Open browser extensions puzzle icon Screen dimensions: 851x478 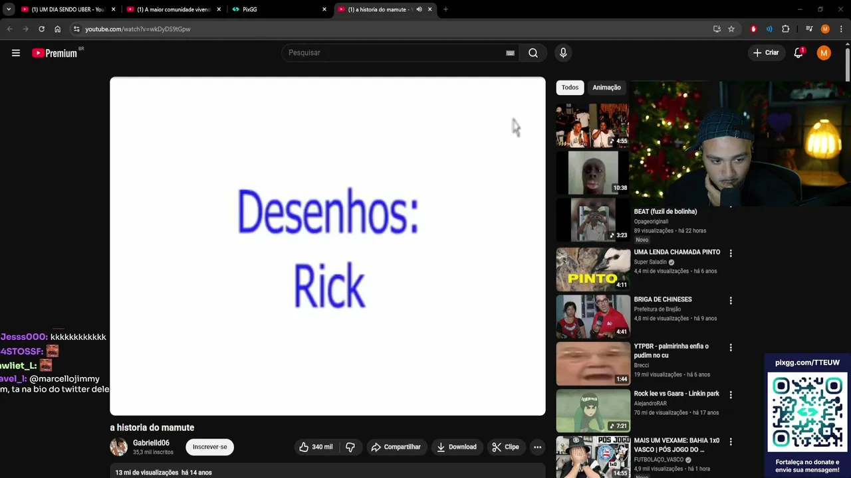[785, 29]
